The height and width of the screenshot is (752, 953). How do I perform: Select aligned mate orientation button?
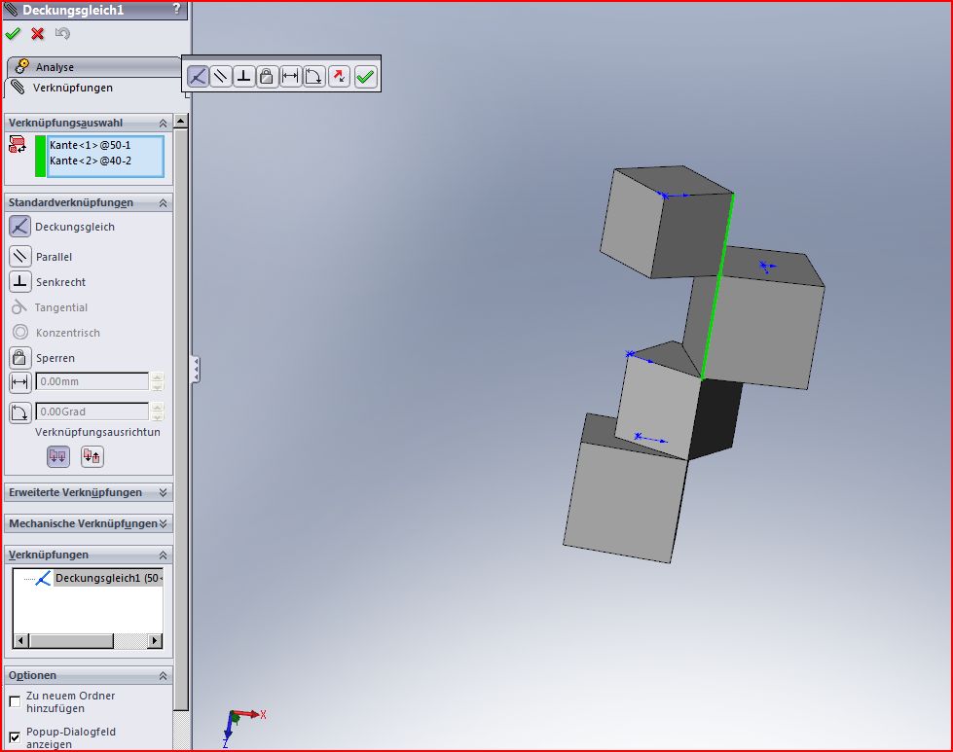(x=58, y=456)
